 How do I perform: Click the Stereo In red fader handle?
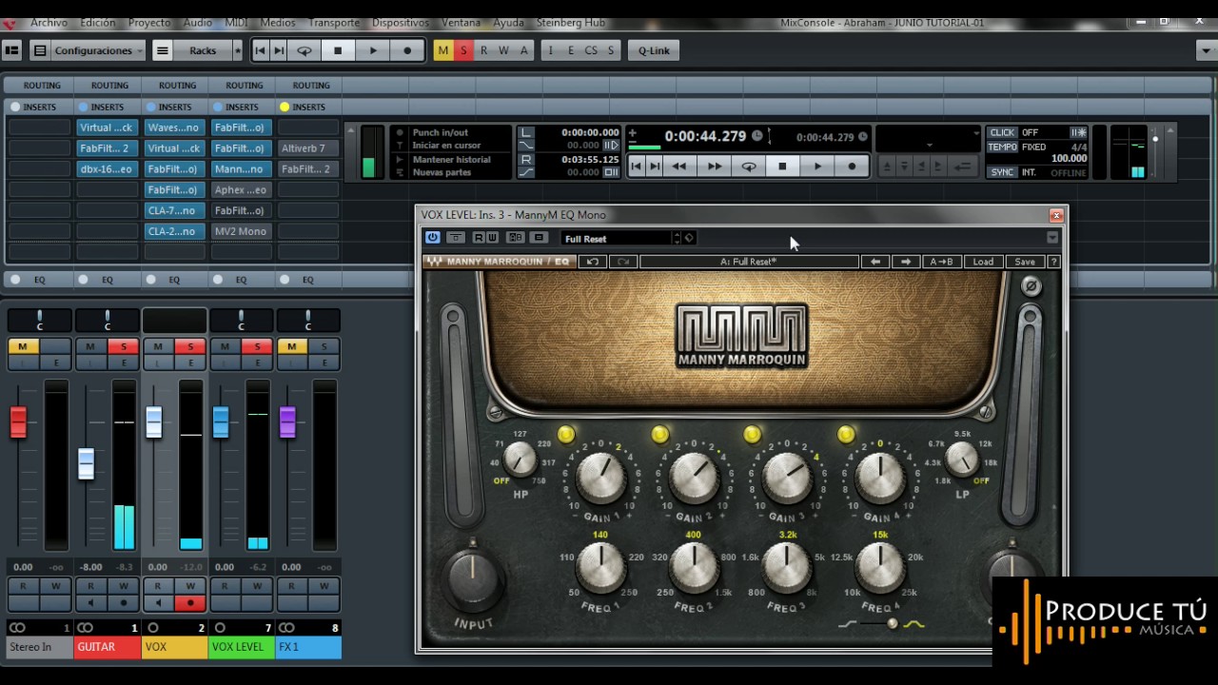click(x=18, y=421)
